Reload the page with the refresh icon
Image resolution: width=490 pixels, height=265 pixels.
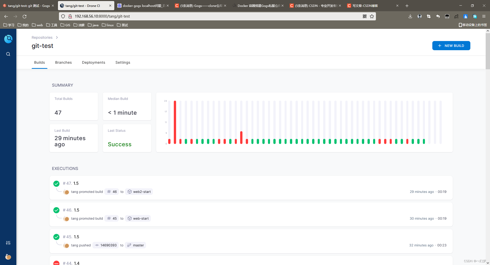coord(24,16)
